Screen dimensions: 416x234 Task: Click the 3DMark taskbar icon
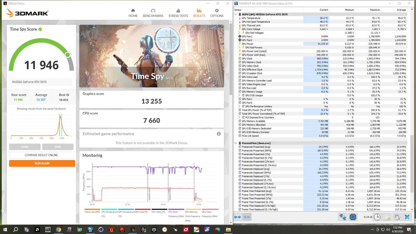click(x=133, y=229)
